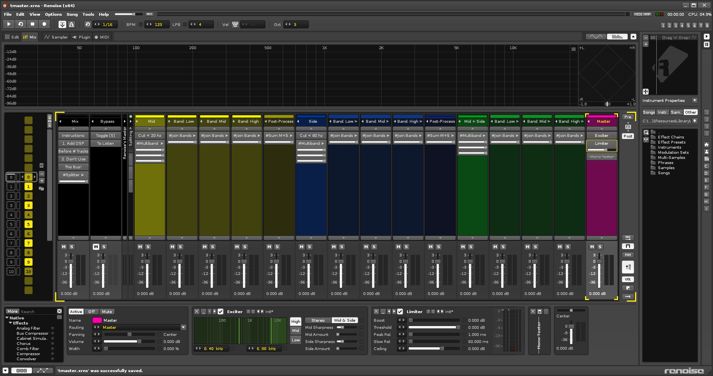Mute the Side track

click(x=302, y=247)
